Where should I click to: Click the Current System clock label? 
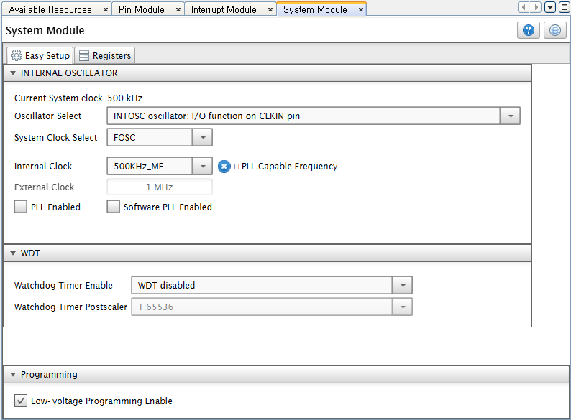(58, 98)
